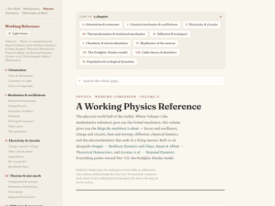Go to Free energy subsection
Image resolution: width=275 pixels, height=206 pixels.
[x=16, y=192]
